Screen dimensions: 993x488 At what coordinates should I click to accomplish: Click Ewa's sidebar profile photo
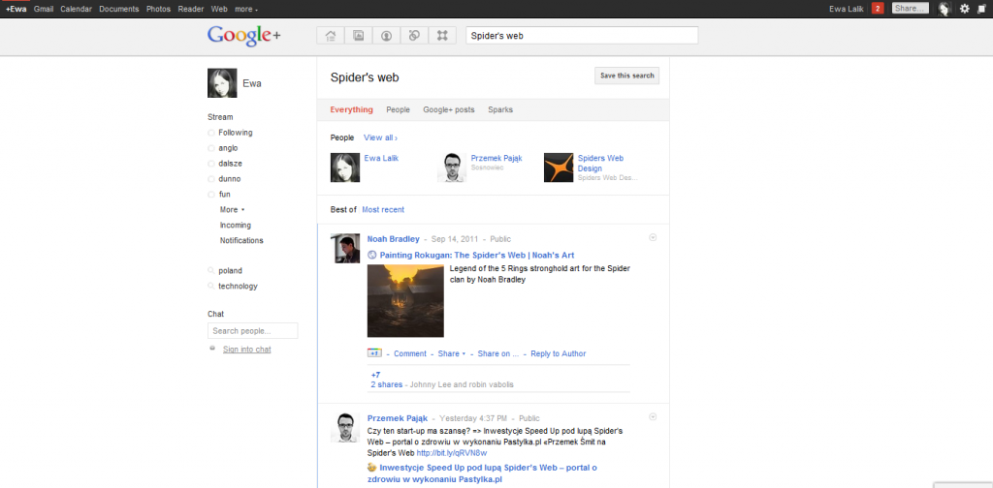222,83
